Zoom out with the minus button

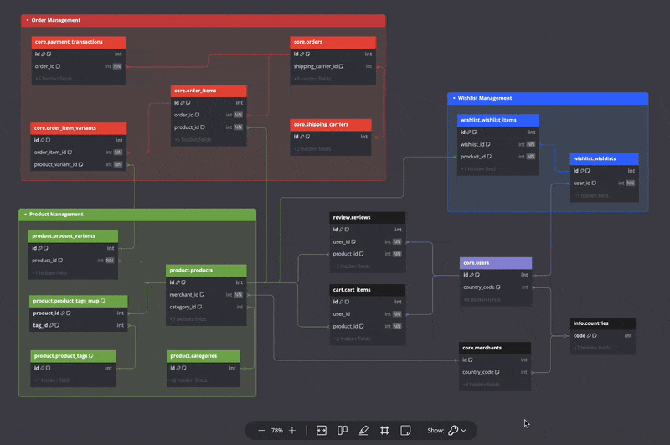[261, 431]
